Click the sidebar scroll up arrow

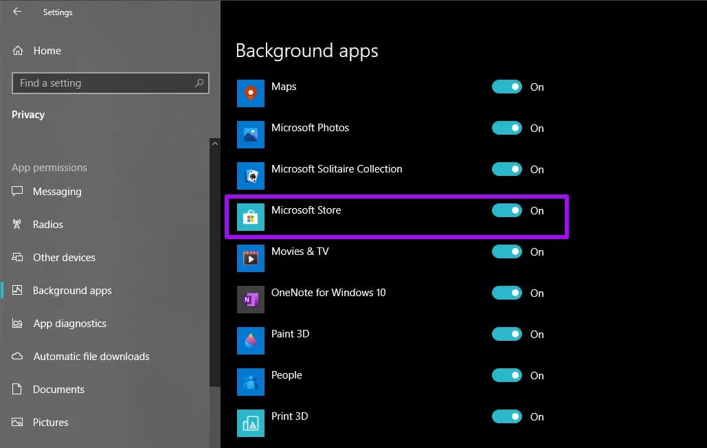coord(215,144)
